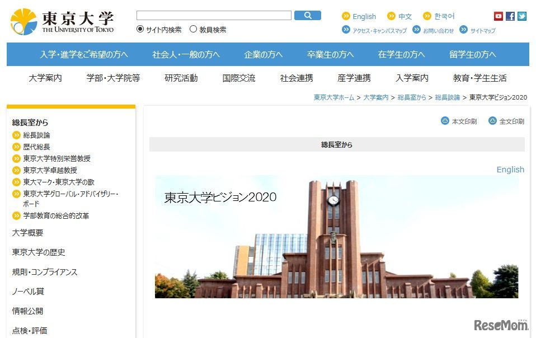Open ノーベル賞 sidebar section
Image resolution: width=536 pixels, height=338 pixels.
pyautogui.click(x=28, y=292)
